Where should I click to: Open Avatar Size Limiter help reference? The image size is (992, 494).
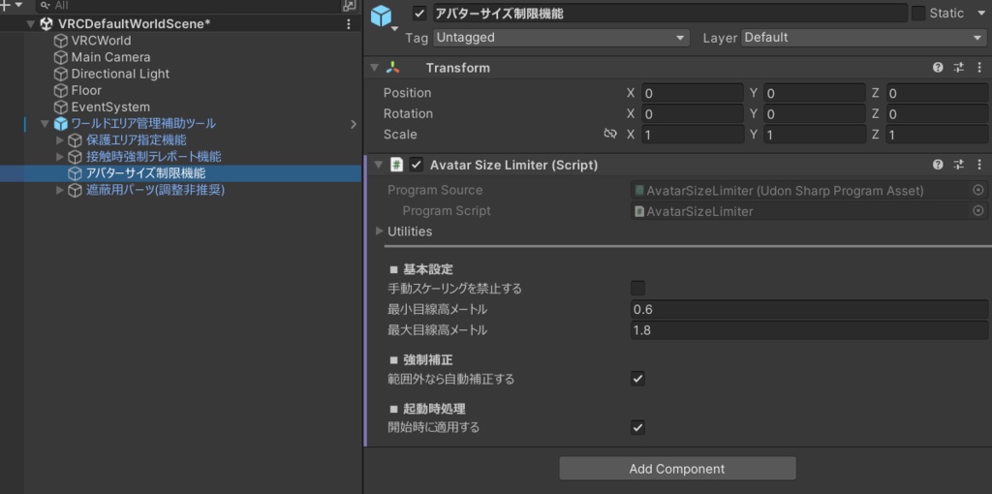[938, 165]
